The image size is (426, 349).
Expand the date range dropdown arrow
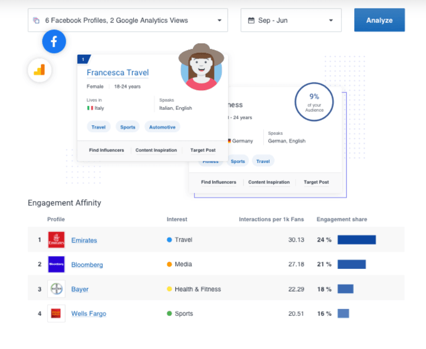pyautogui.click(x=331, y=21)
